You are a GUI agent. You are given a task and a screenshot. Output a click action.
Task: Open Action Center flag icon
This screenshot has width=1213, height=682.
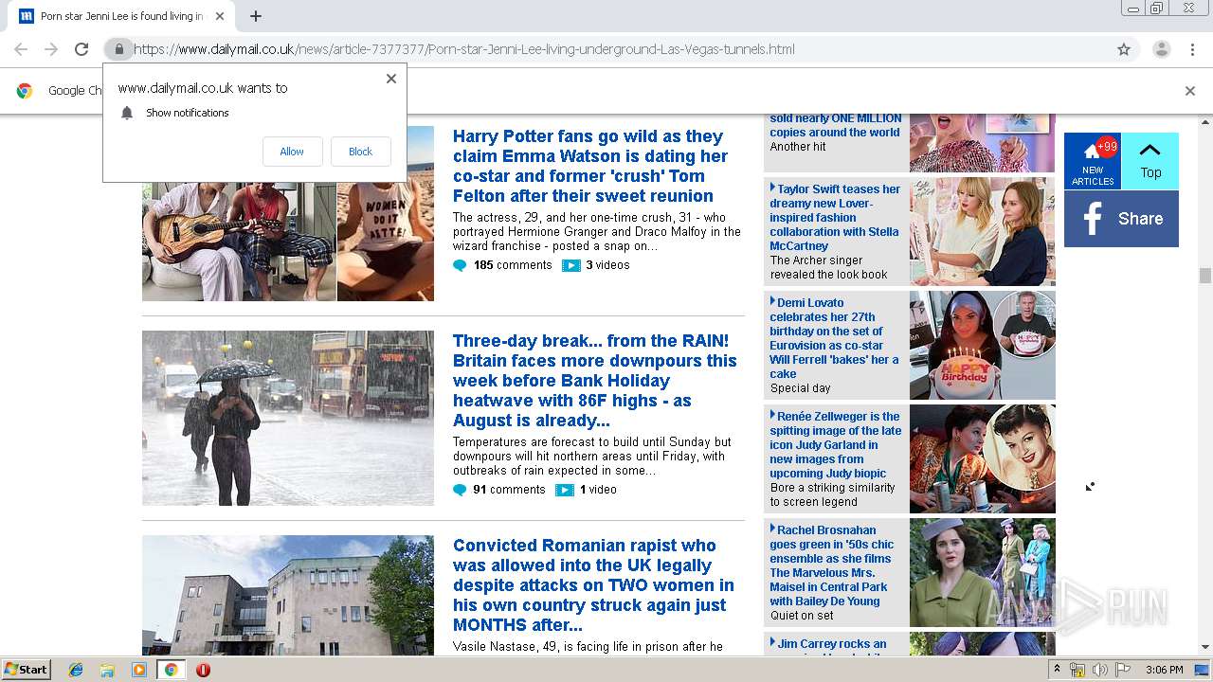tap(1123, 670)
